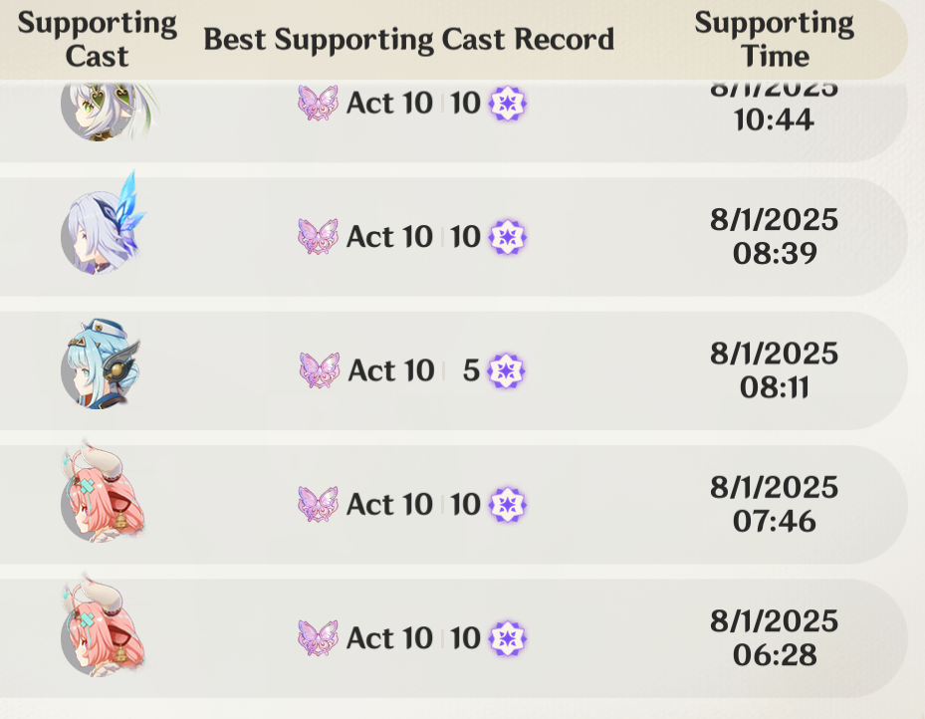Image resolution: width=925 pixels, height=719 pixels.
Task: Click pink-haired horned avatar in 06:28 row
Action: (103, 628)
